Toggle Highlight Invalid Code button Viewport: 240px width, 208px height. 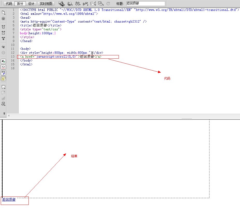pyautogui.click(x=3, y=67)
